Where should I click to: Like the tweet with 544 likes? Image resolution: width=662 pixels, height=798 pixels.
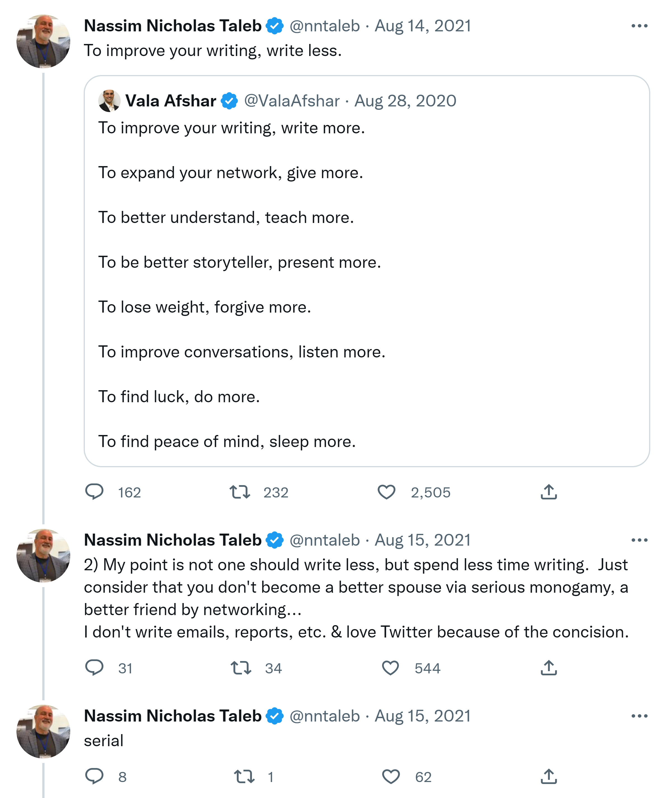(390, 668)
